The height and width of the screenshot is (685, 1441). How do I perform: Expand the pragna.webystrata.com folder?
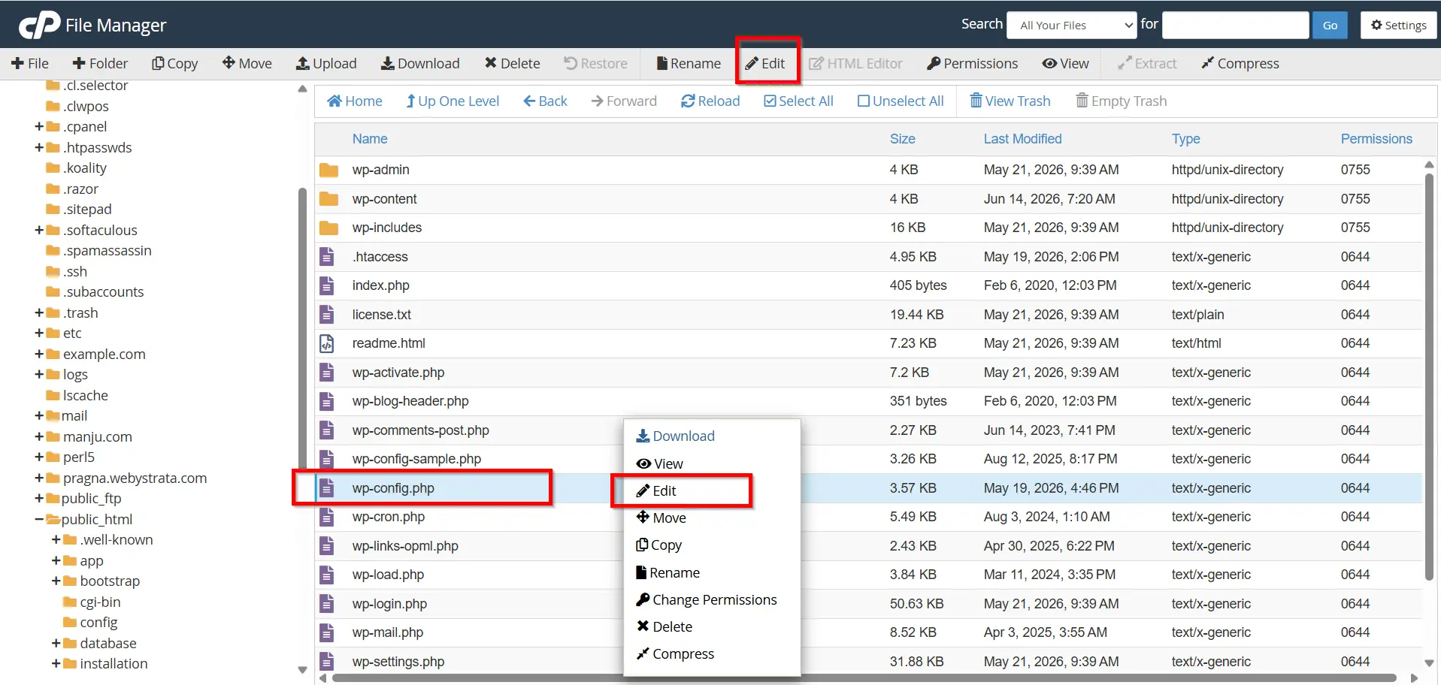point(39,478)
